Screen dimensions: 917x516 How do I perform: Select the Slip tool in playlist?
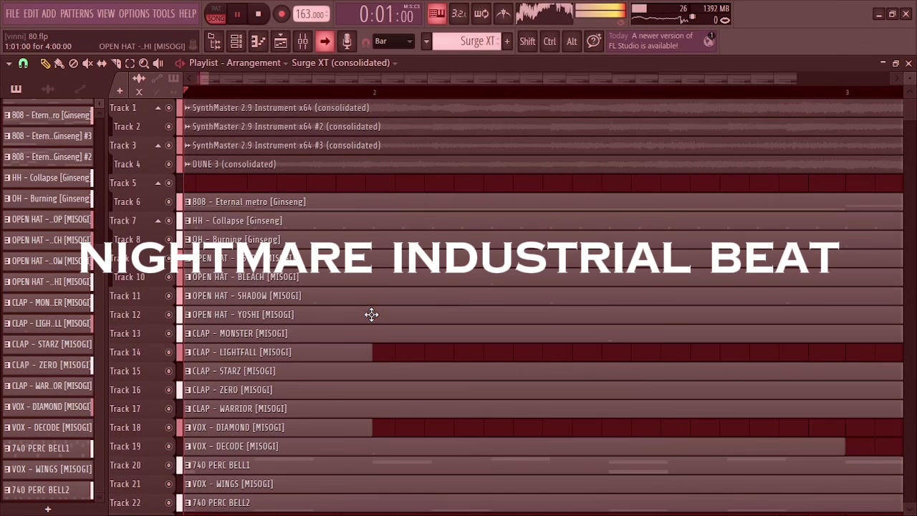(102, 63)
